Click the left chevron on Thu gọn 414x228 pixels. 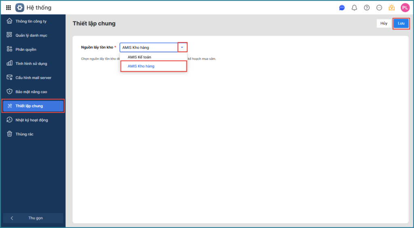tap(12, 218)
